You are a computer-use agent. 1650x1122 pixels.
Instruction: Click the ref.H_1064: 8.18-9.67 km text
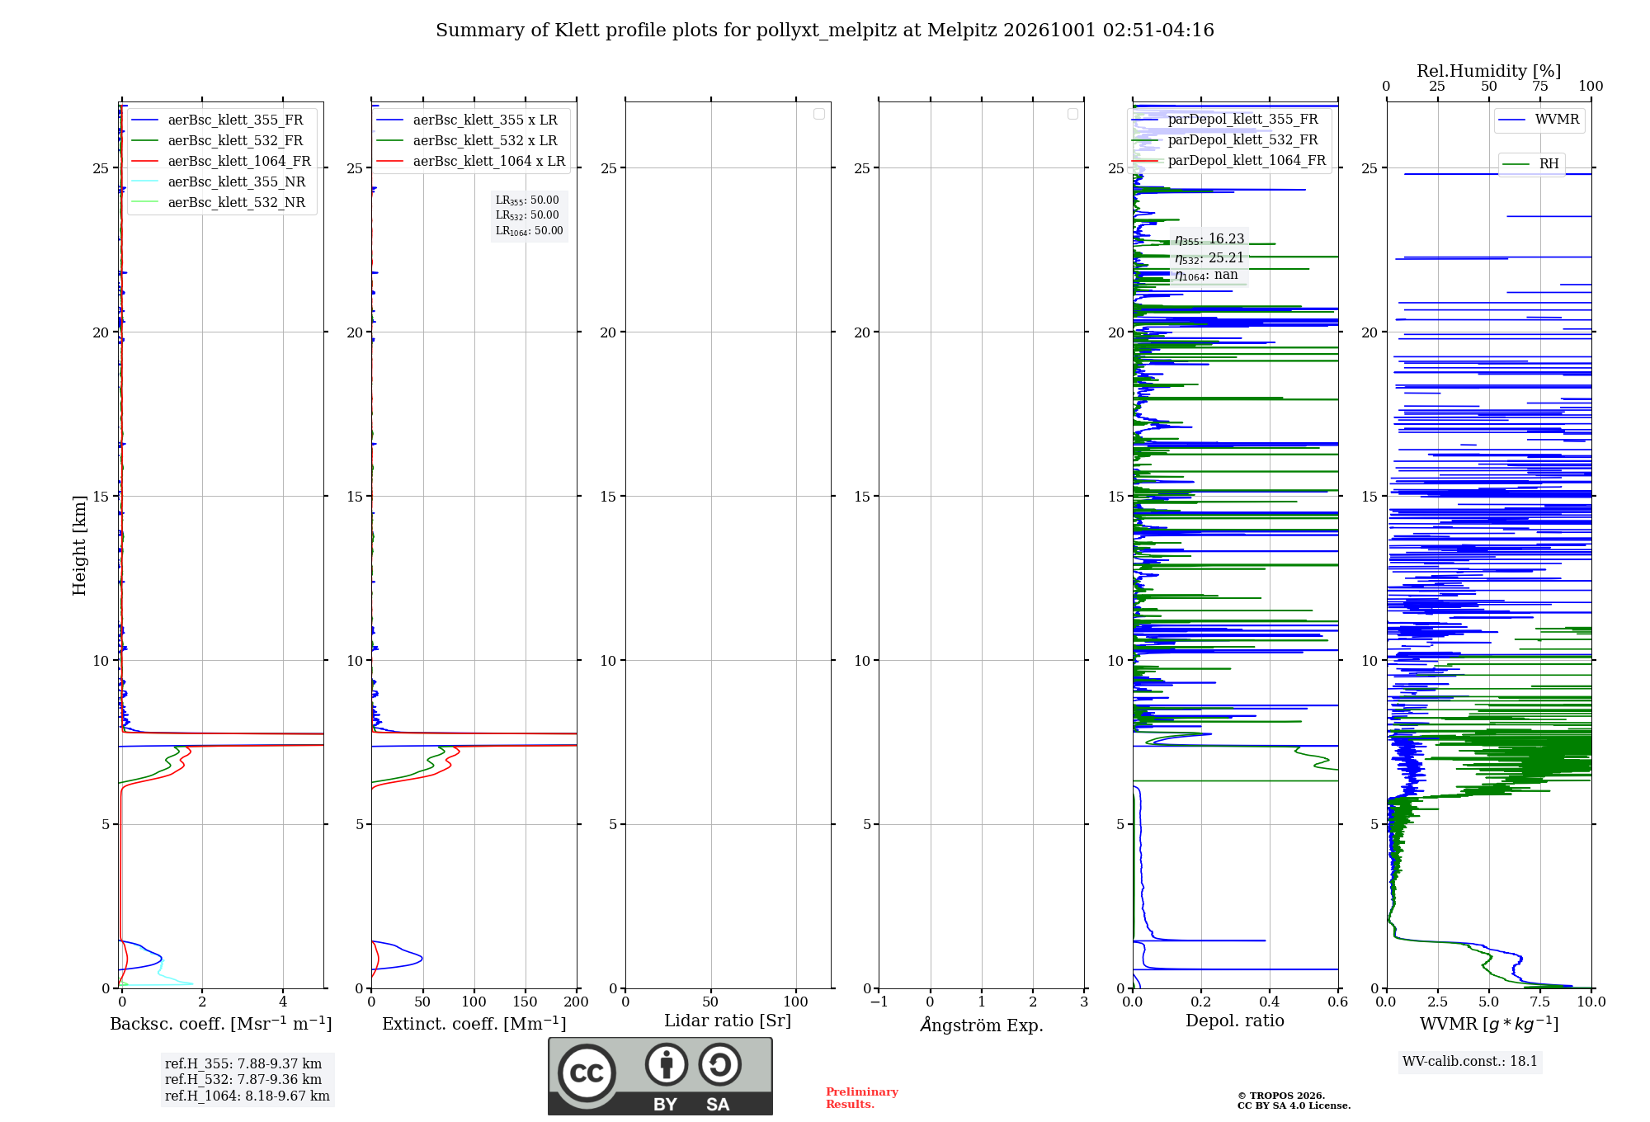(247, 1096)
